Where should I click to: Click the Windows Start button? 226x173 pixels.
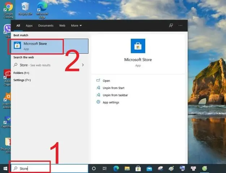coord(5,168)
